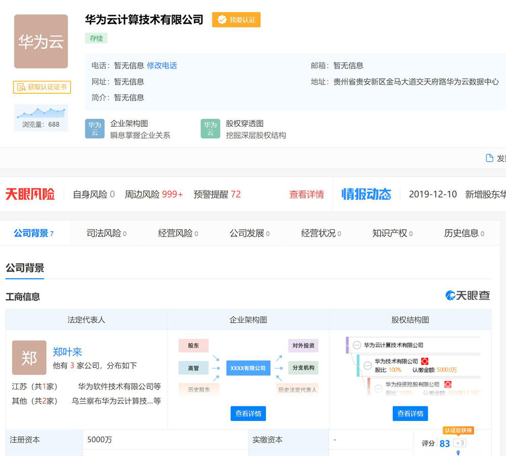Click 股东 box in architecture diagram
The height and width of the screenshot is (456, 506).
194,346
